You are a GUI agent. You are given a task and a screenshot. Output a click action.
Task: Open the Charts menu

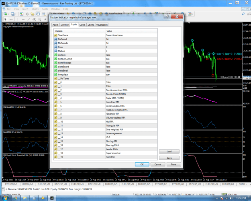pyautogui.click(x=35, y=9)
